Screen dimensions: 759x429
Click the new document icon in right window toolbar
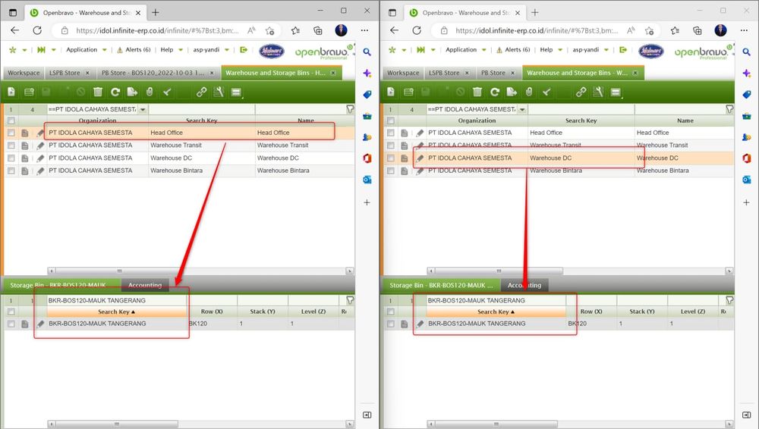pos(392,92)
